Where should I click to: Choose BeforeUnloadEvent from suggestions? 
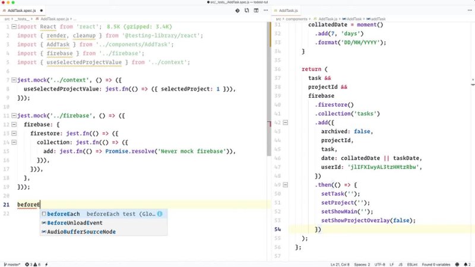point(103,223)
